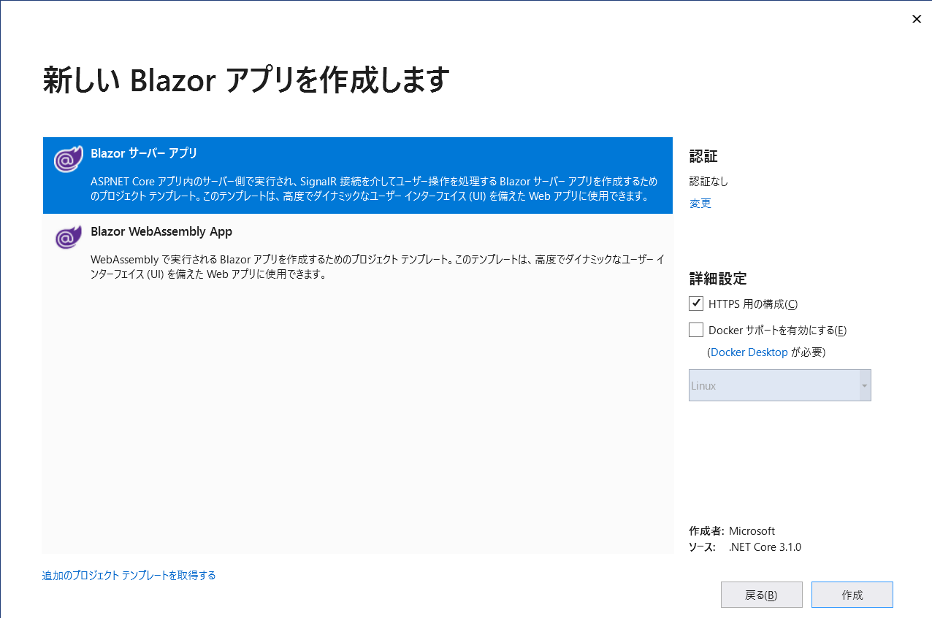Click 追加のプロジェクト テンプレートを取得する link
Screen dimensions: 932x618
coord(129,575)
